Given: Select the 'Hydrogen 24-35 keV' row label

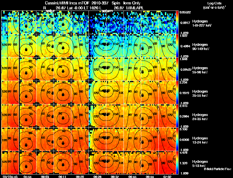Looking at the screenshot, I should pos(200,117).
